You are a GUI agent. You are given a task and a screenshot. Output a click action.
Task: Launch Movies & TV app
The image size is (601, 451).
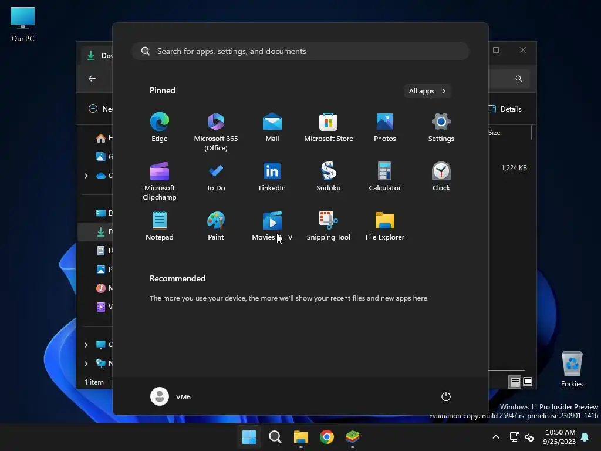click(272, 226)
